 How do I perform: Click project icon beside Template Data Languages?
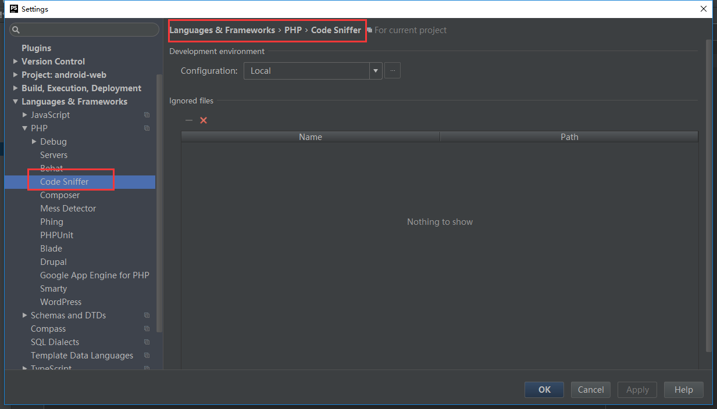(147, 356)
